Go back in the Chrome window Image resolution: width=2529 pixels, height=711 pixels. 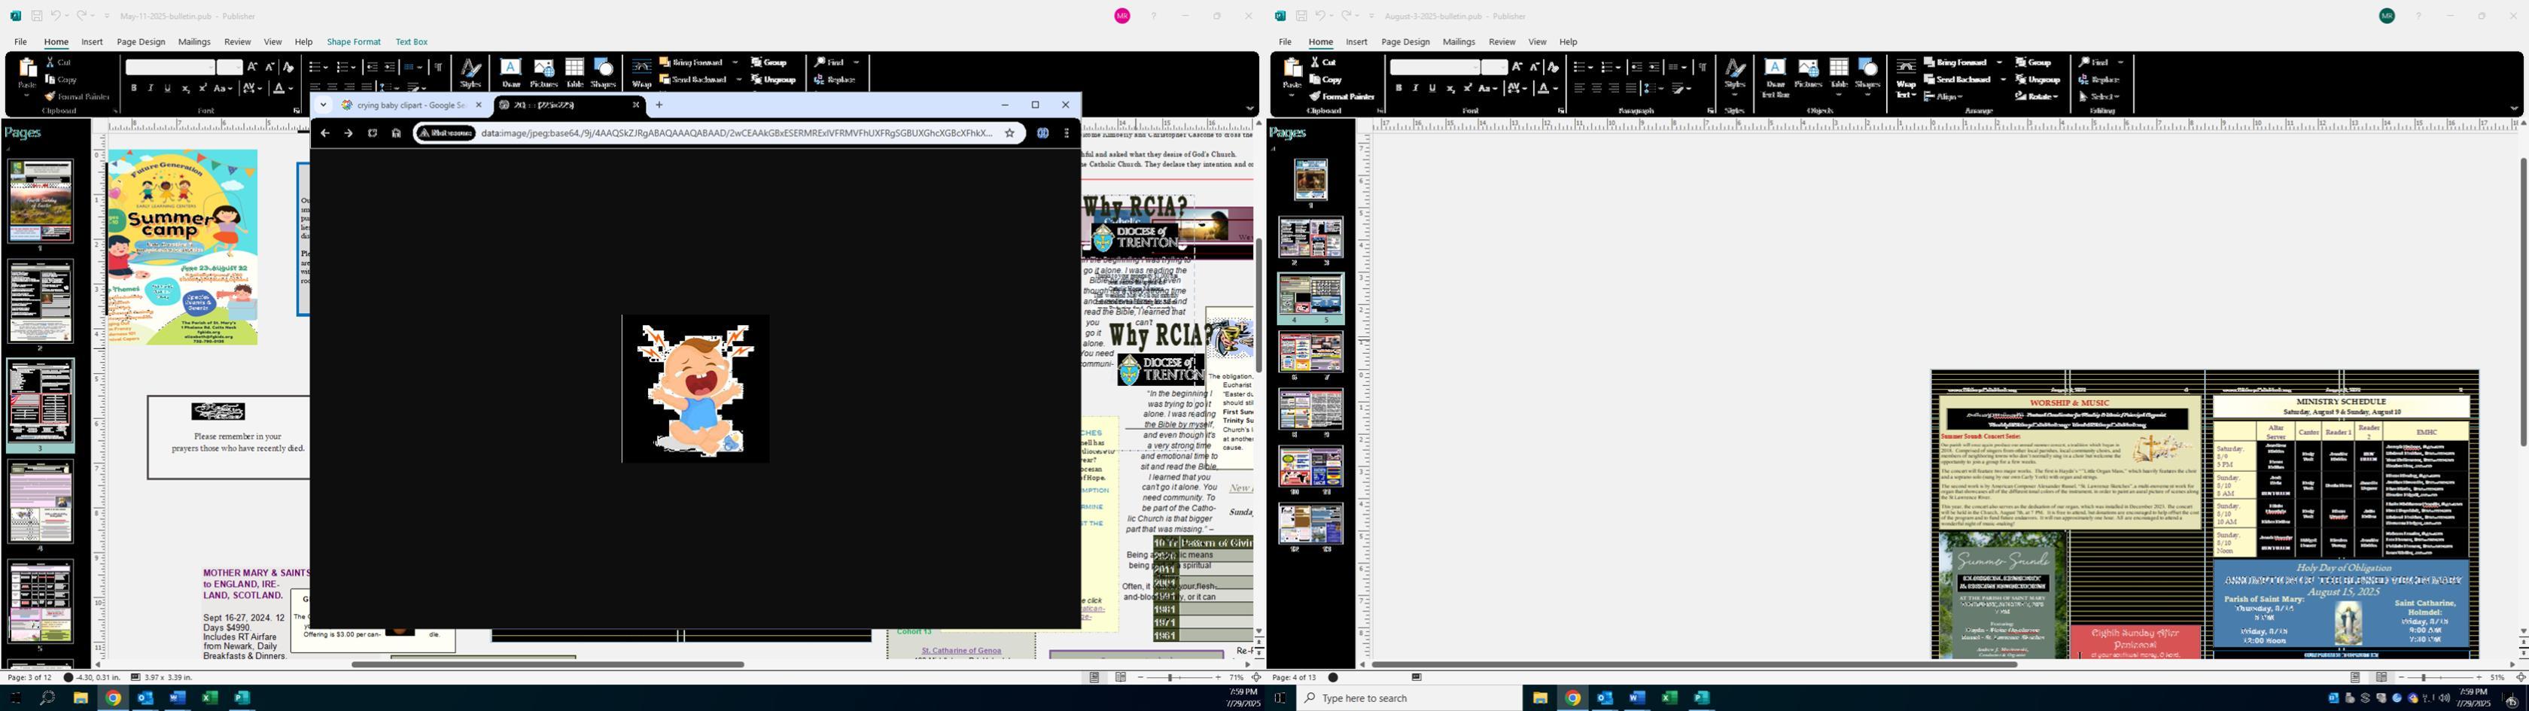pyautogui.click(x=325, y=134)
